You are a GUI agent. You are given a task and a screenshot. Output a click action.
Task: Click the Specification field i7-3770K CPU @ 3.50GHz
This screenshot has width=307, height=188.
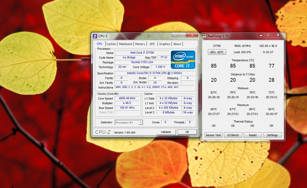tap(155, 73)
